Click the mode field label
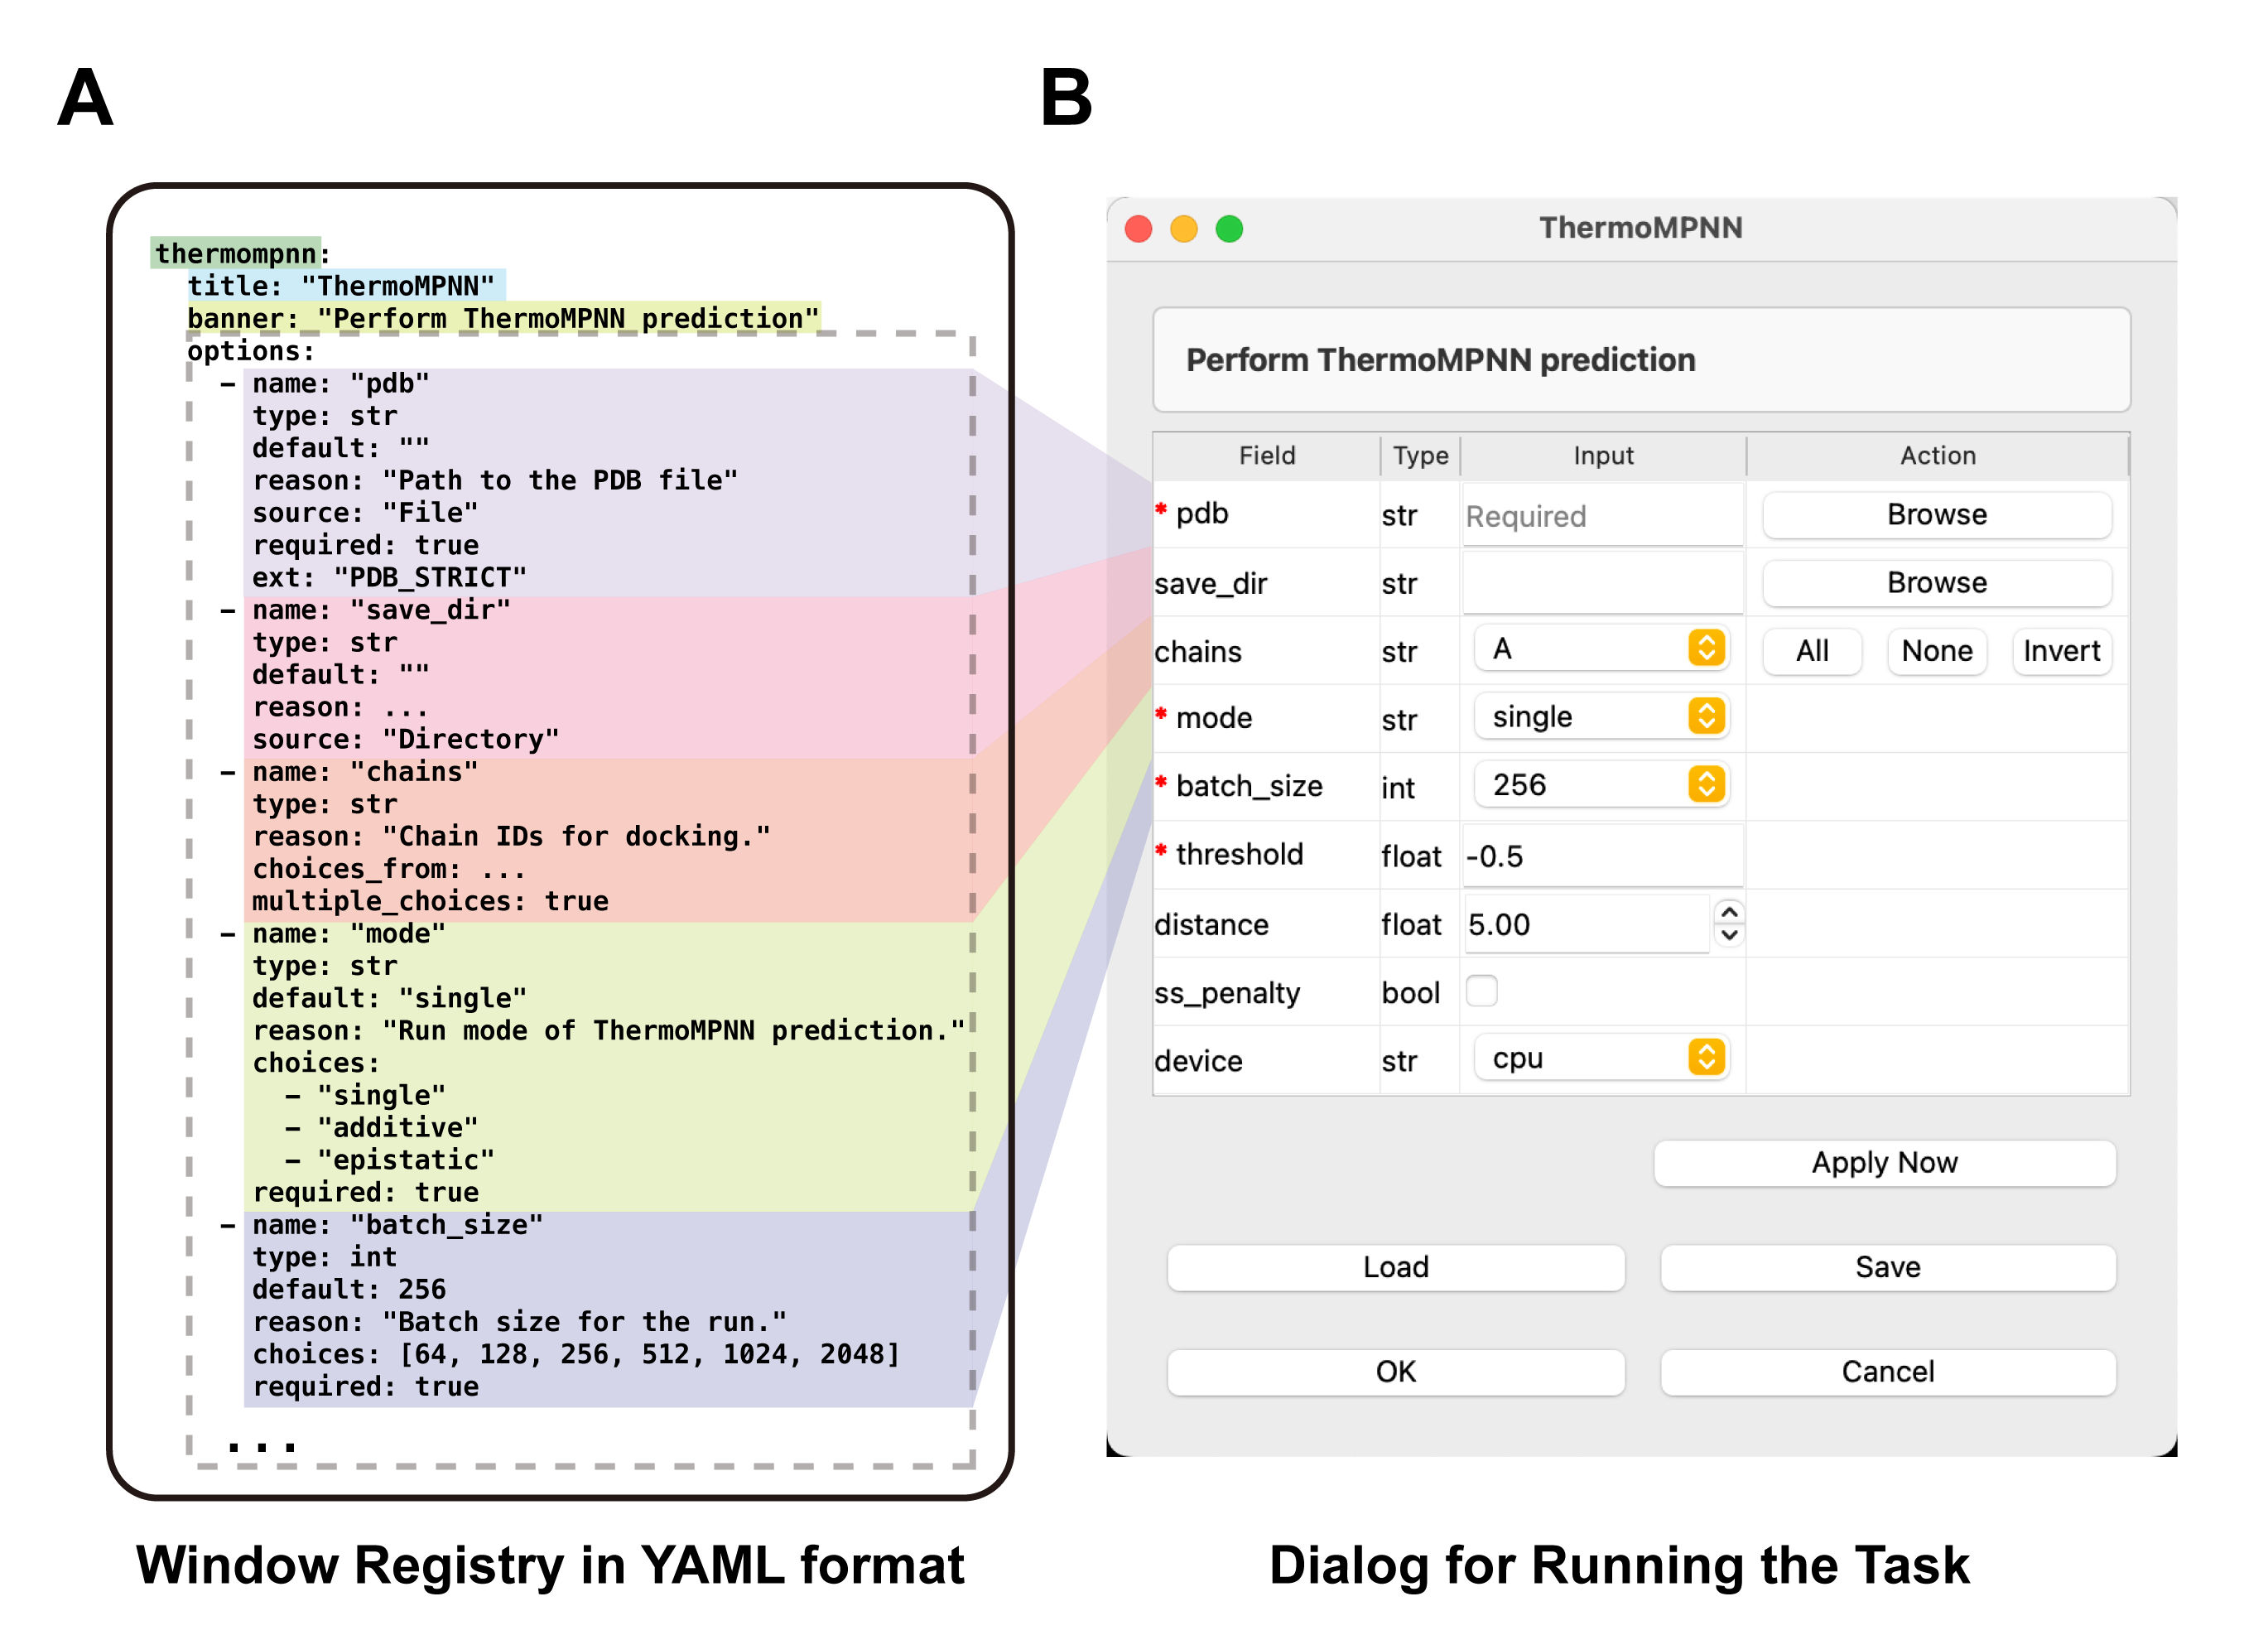The width and height of the screenshot is (2268, 1635). click(x=1213, y=717)
